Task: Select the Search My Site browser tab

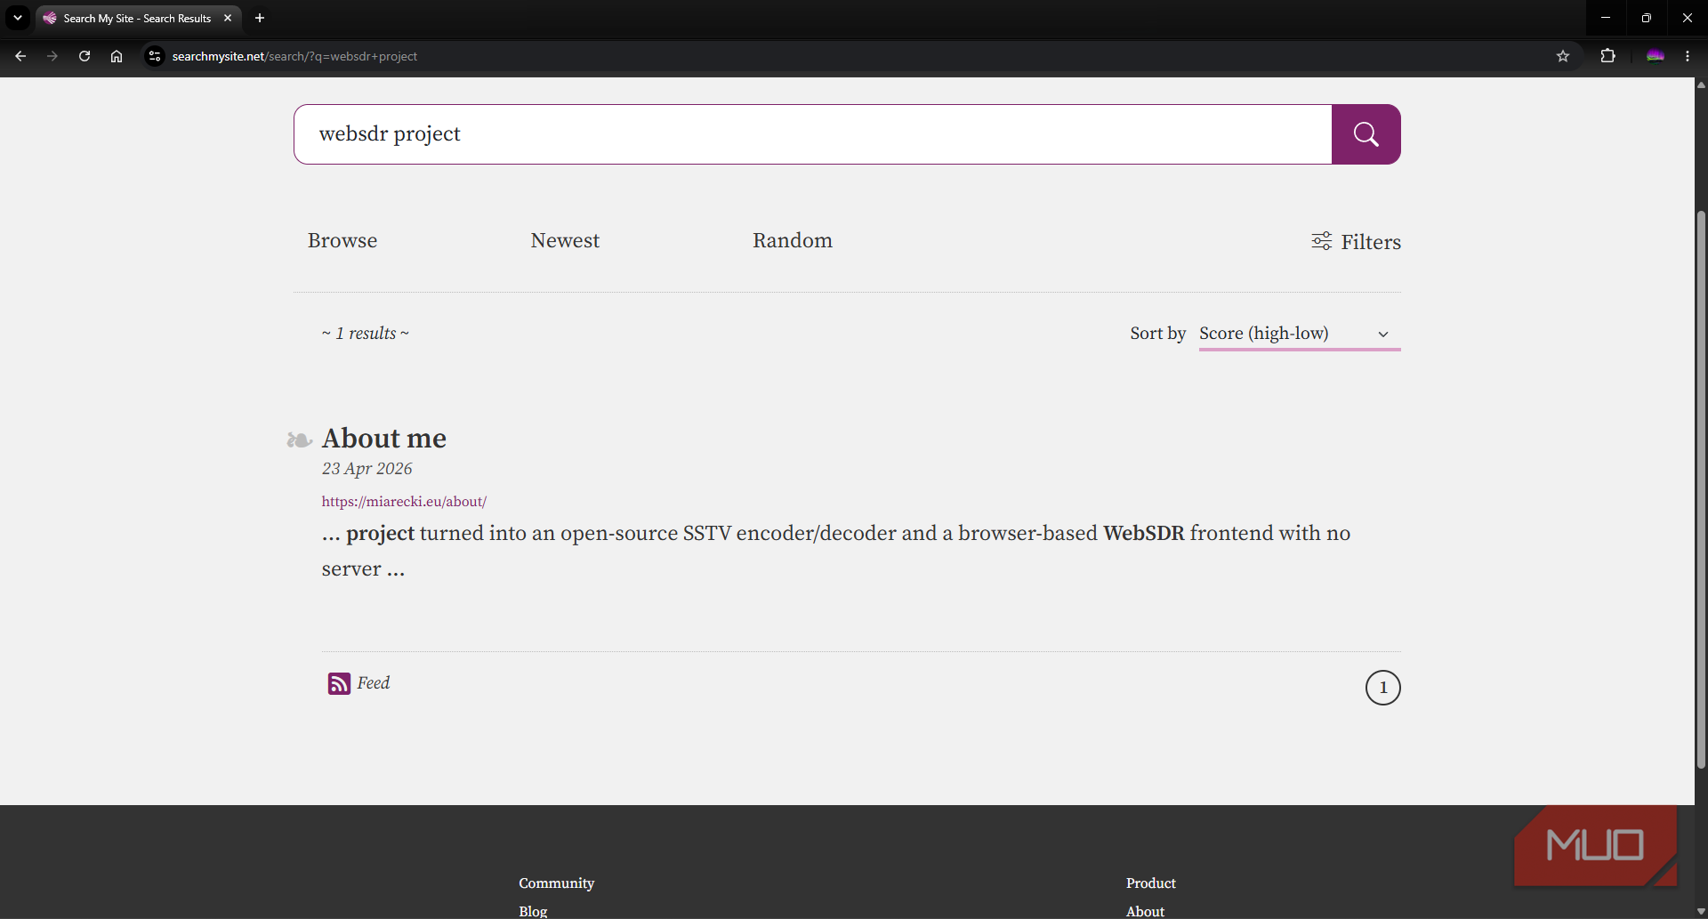Action: (x=138, y=18)
